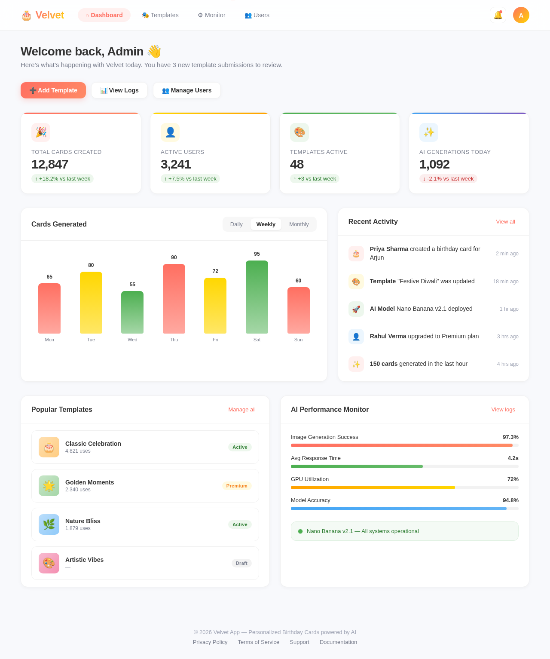
Task: Switch to the Monitor tab
Action: (x=211, y=15)
